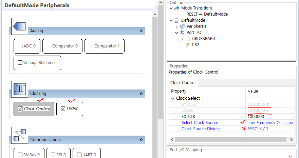Viewport: 299px width, 158px height.
Task: Collapse the Analog section
Action: click(x=141, y=31)
